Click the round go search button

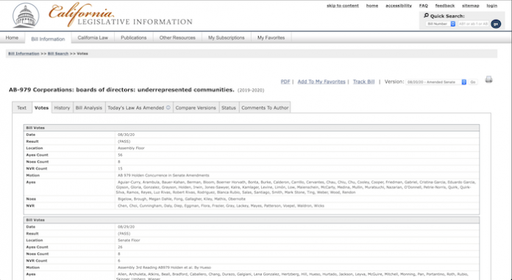point(496,24)
